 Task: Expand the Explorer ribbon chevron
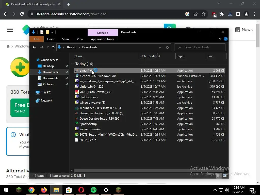[220, 39]
